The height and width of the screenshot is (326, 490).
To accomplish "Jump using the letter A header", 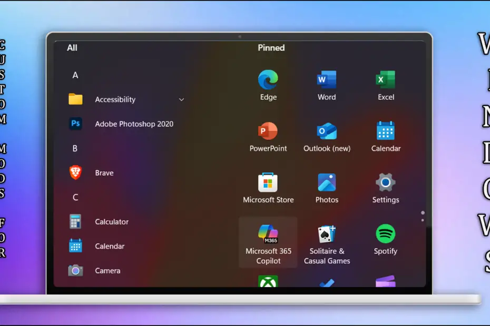I will tap(75, 75).
